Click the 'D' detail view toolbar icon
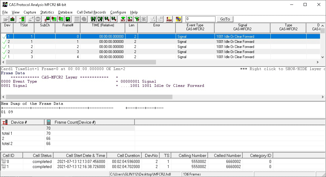Image resolution: width=326 pixels, height=177 pixels. click(x=54, y=19)
